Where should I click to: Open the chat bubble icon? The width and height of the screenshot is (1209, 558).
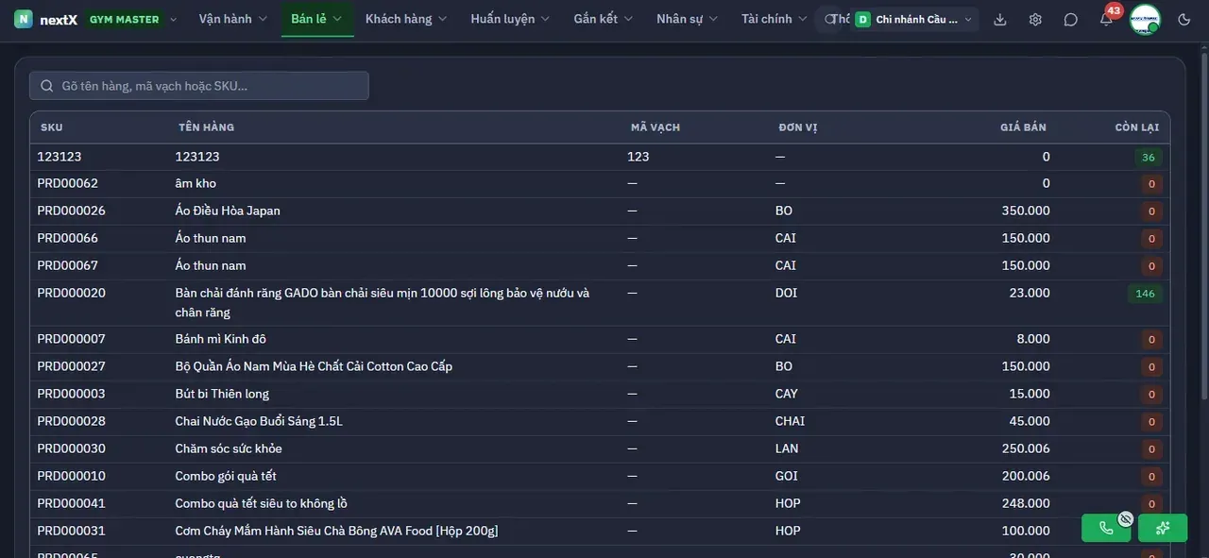point(1070,19)
